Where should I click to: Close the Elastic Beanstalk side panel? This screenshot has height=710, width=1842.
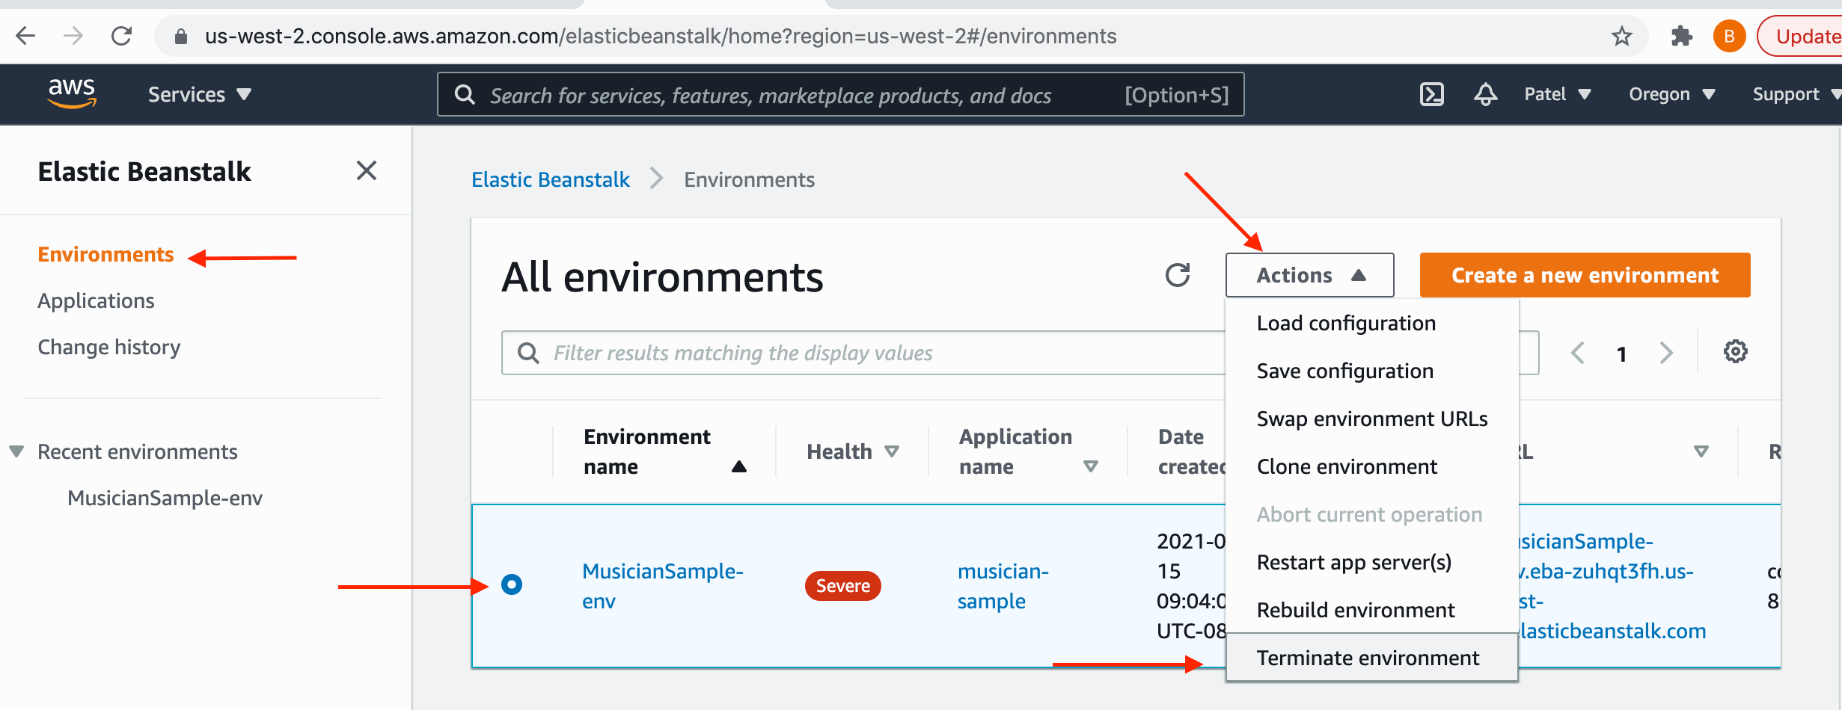tap(367, 171)
